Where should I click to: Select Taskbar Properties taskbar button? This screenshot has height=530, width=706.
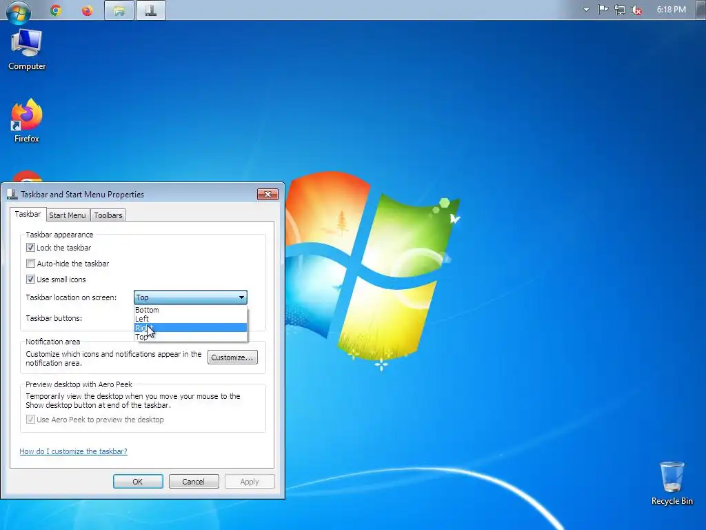pos(151,10)
